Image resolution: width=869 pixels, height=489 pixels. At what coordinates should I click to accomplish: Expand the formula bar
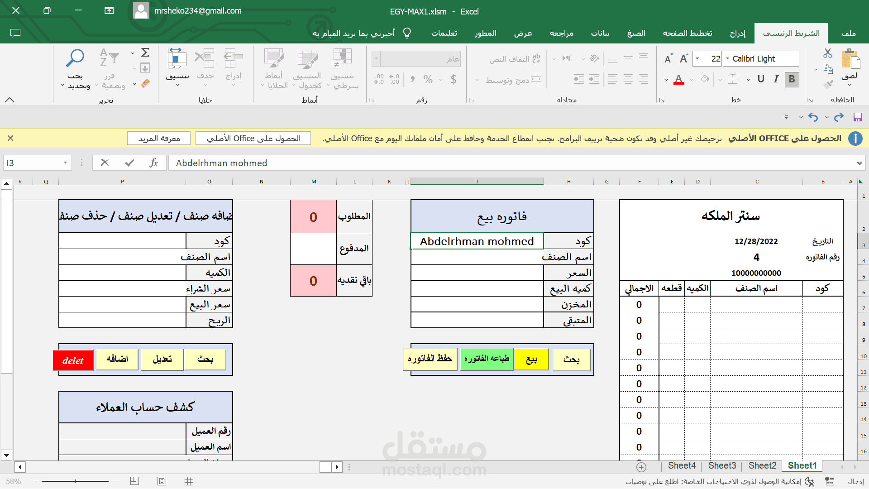(859, 163)
